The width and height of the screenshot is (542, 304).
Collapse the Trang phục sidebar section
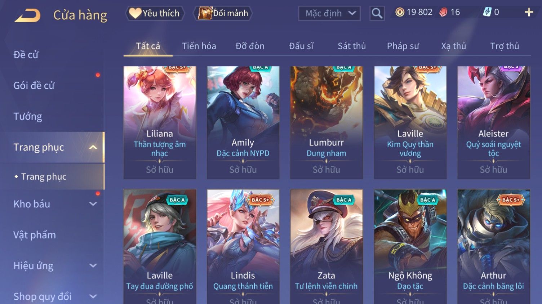tap(93, 147)
